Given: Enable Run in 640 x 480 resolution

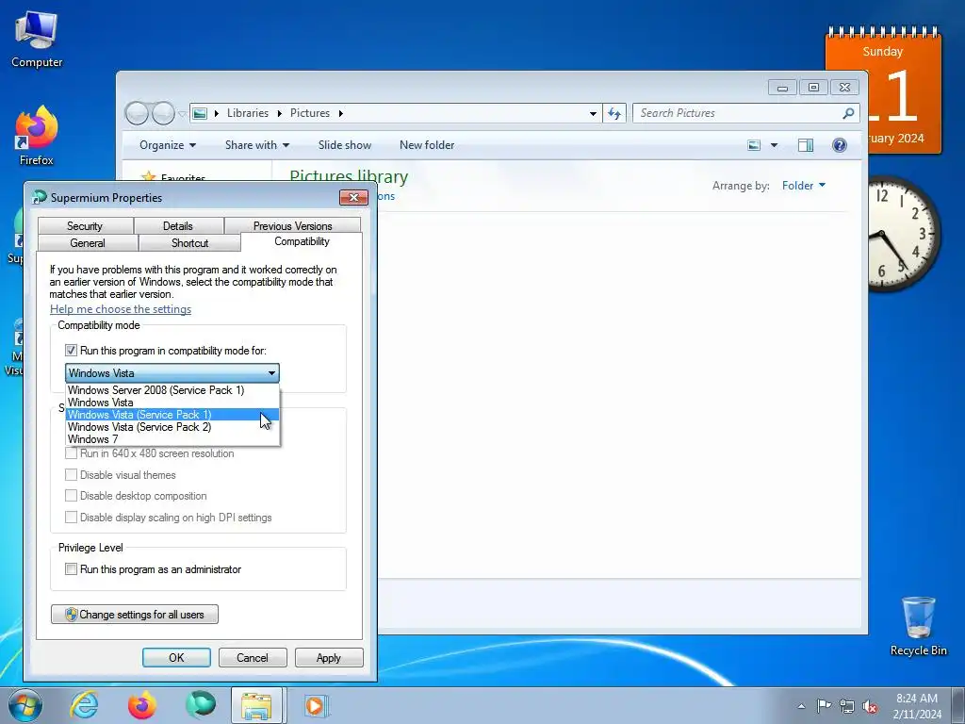Looking at the screenshot, I should click(71, 453).
